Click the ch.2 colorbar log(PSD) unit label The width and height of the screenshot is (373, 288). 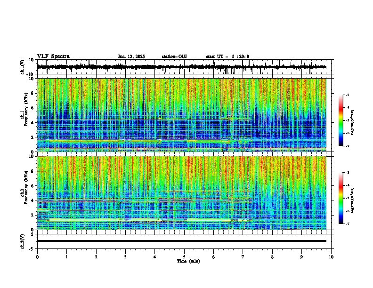[353, 200]
